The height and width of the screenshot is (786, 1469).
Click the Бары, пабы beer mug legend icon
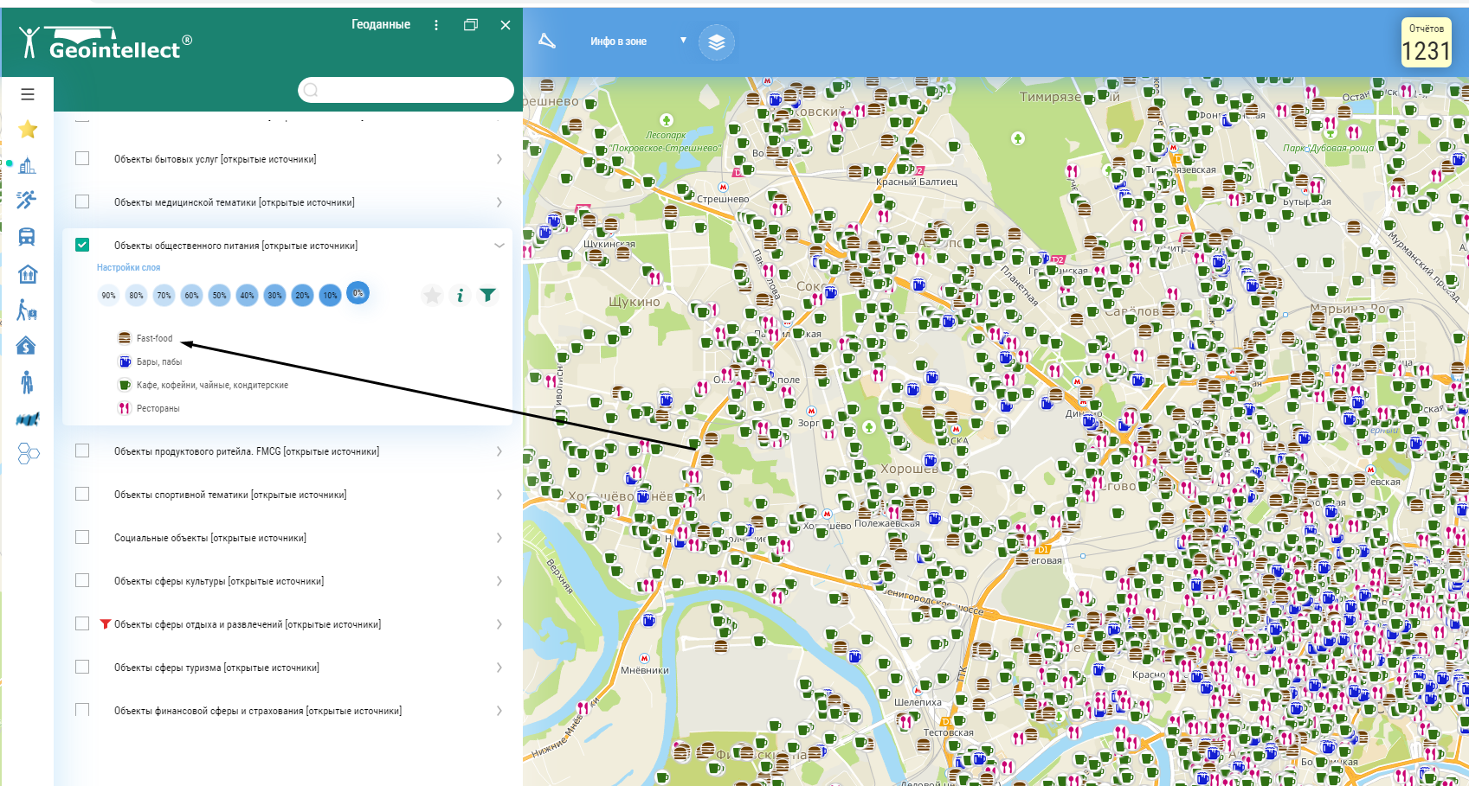click(125, 361)
